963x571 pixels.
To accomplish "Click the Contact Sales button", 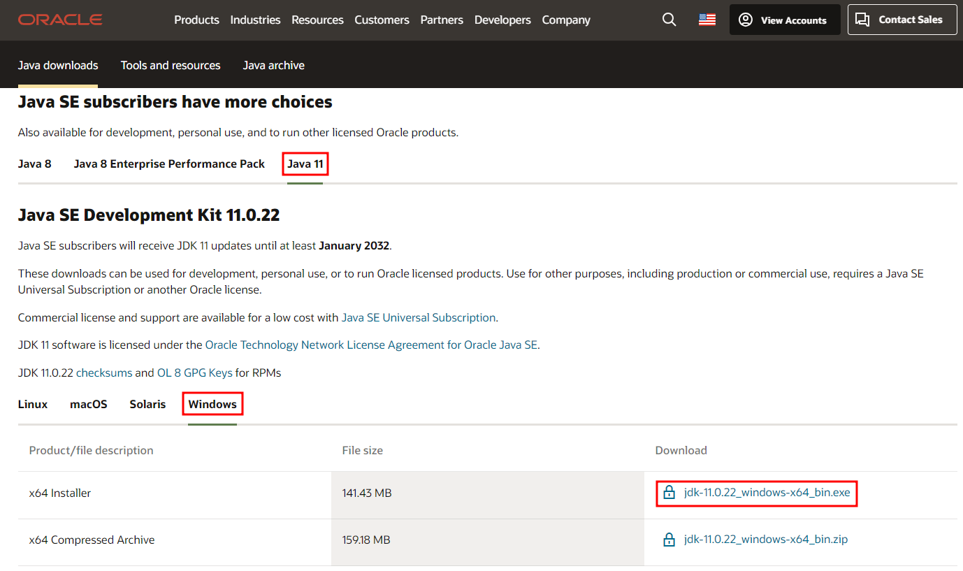I will pos(902,20).
